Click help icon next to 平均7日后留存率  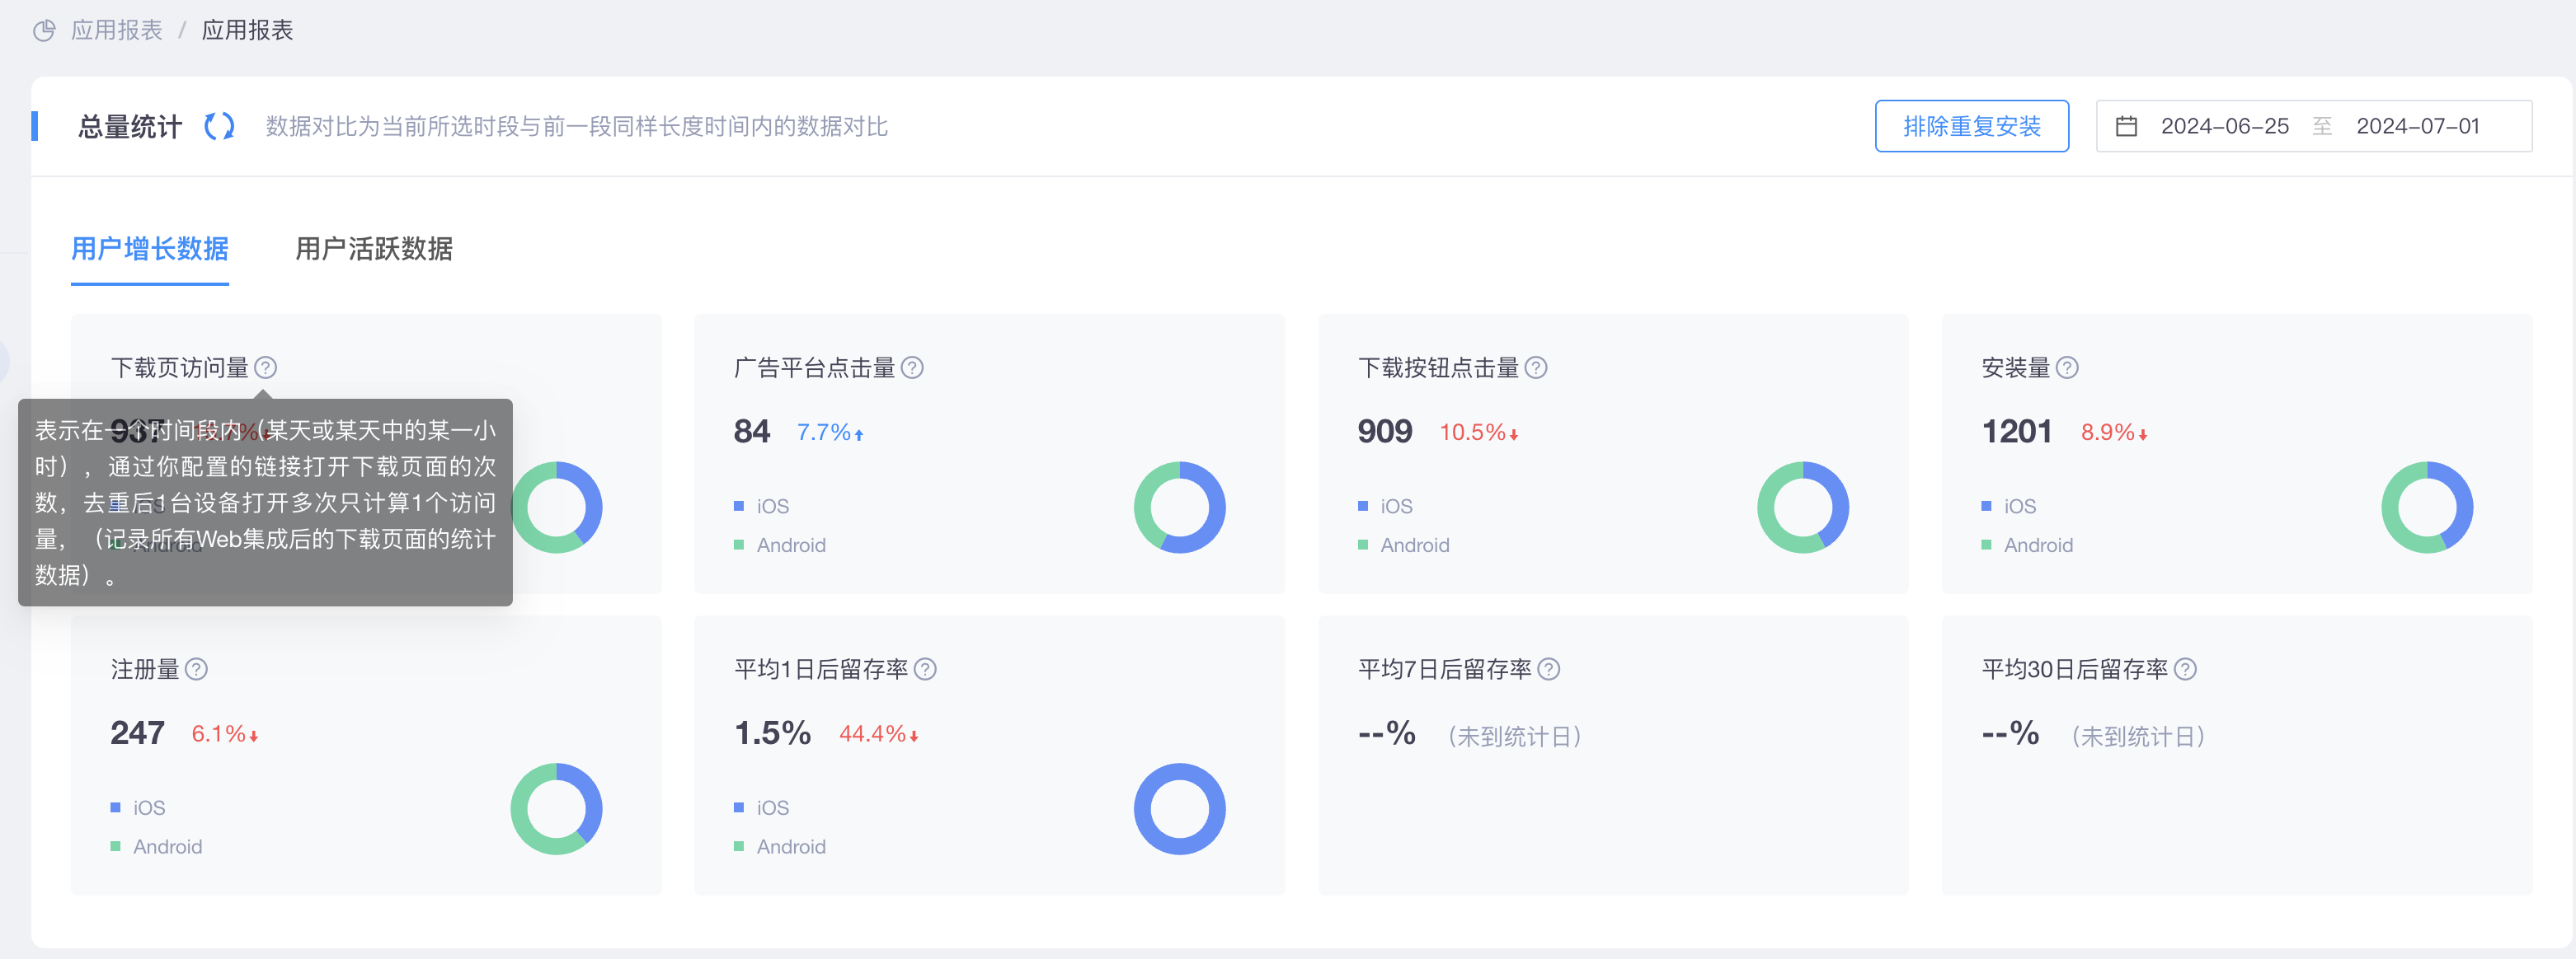click(1548, 669)
